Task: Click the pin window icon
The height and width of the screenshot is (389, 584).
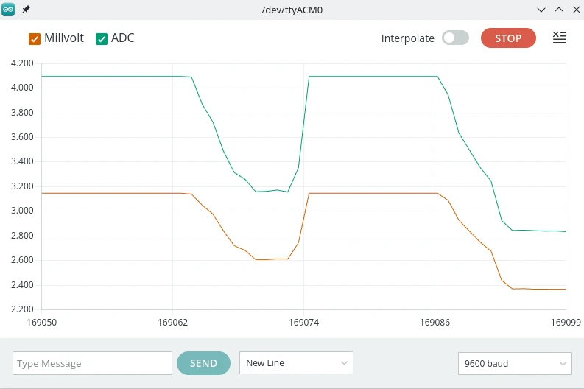Action: pos(26,10)
